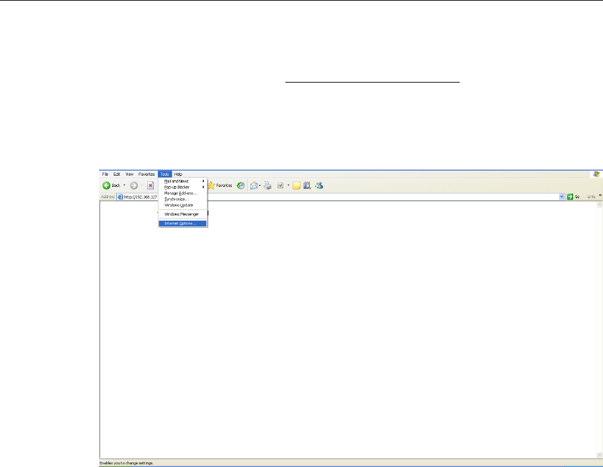Click the Edit document toolbar icon
The image size is (603, 467).
point(281,186)
